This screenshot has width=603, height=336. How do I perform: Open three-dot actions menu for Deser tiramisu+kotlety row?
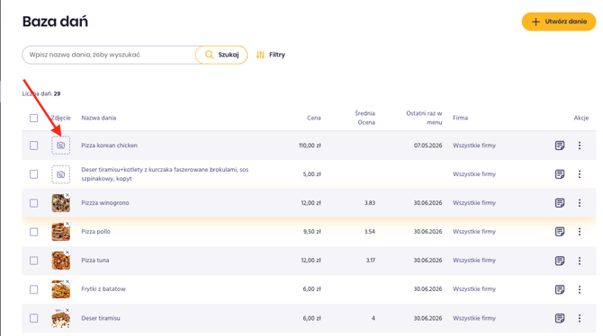[580, 174]
